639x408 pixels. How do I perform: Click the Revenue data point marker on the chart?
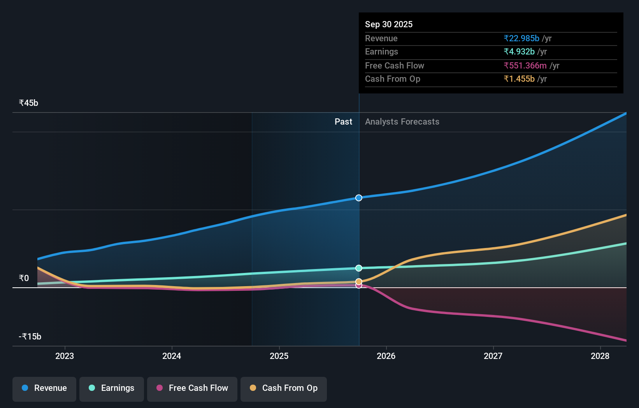[358, 197]
